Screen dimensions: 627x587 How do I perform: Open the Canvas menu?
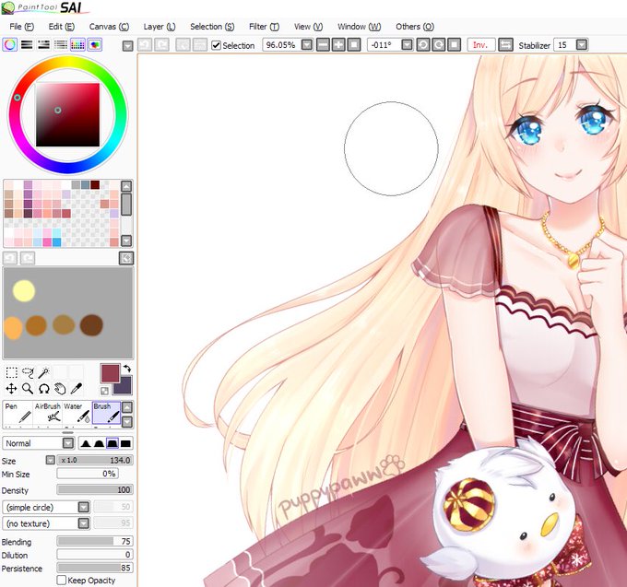tap(109, 27)
